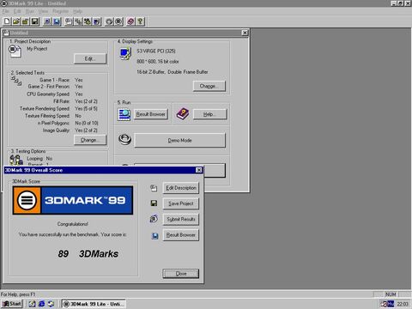The width and height of the screenshot is (412, 309).
Task: Click the n Pixel Polygons row
Action: pyautogui.click(x=68, y=123)
